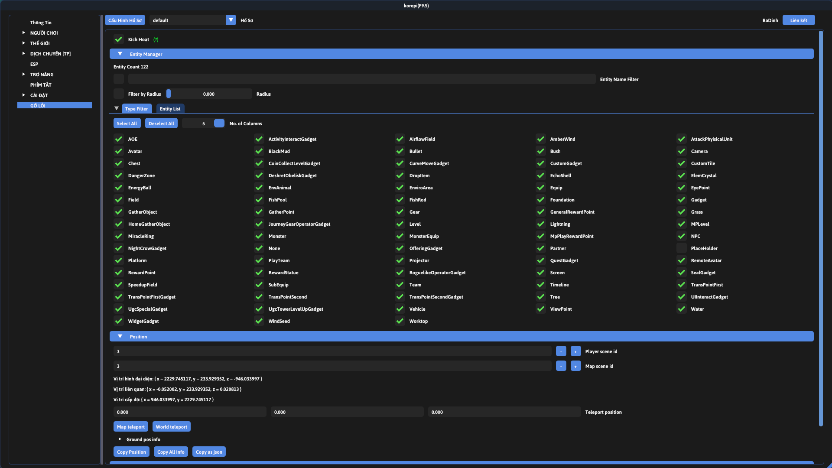This screenshot has width=832, height=468.
Task: Click the Entity Name Filter text field
Action: 361,79
